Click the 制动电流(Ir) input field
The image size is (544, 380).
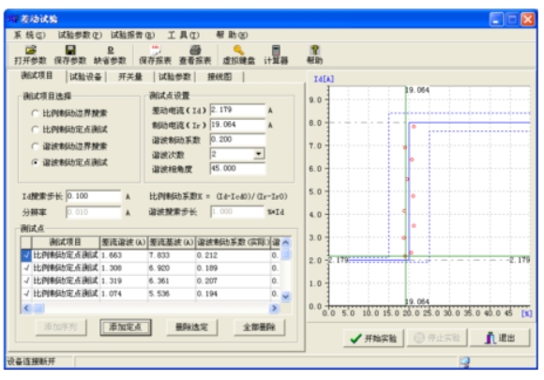point(237,125)
